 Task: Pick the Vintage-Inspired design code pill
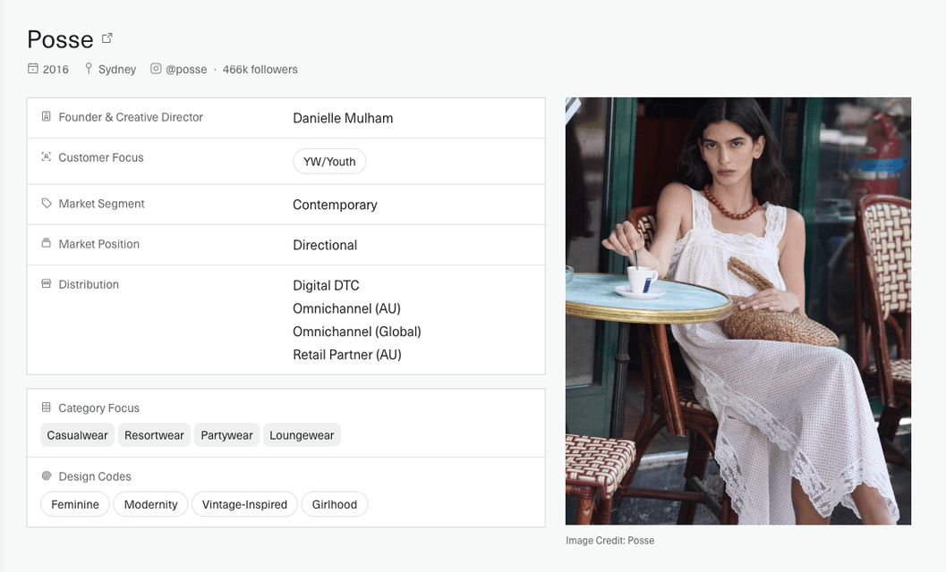[x=244, y=504]
